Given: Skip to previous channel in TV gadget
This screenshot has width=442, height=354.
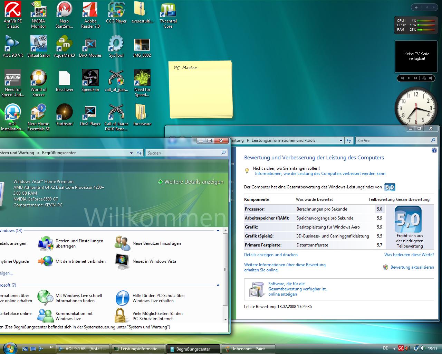Looking at the screenshot, I should [x=402, y=78].
